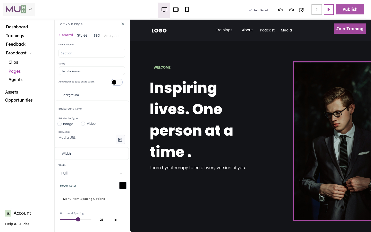Open the Width Full dropdown
Image resolution: width=371 pixels, height=232 pixels.
92,173
